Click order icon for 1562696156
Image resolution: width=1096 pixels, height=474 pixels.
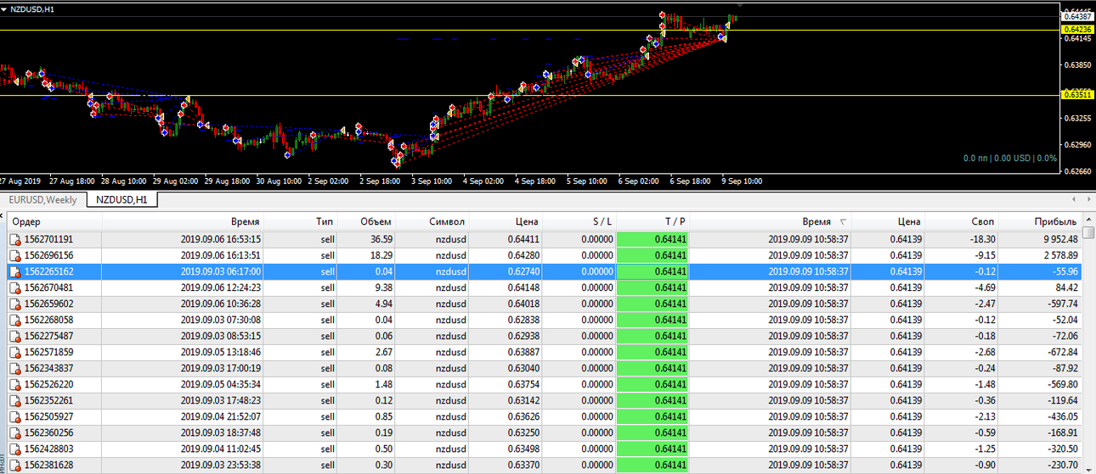pyautogui.click(x=14, y=256)
